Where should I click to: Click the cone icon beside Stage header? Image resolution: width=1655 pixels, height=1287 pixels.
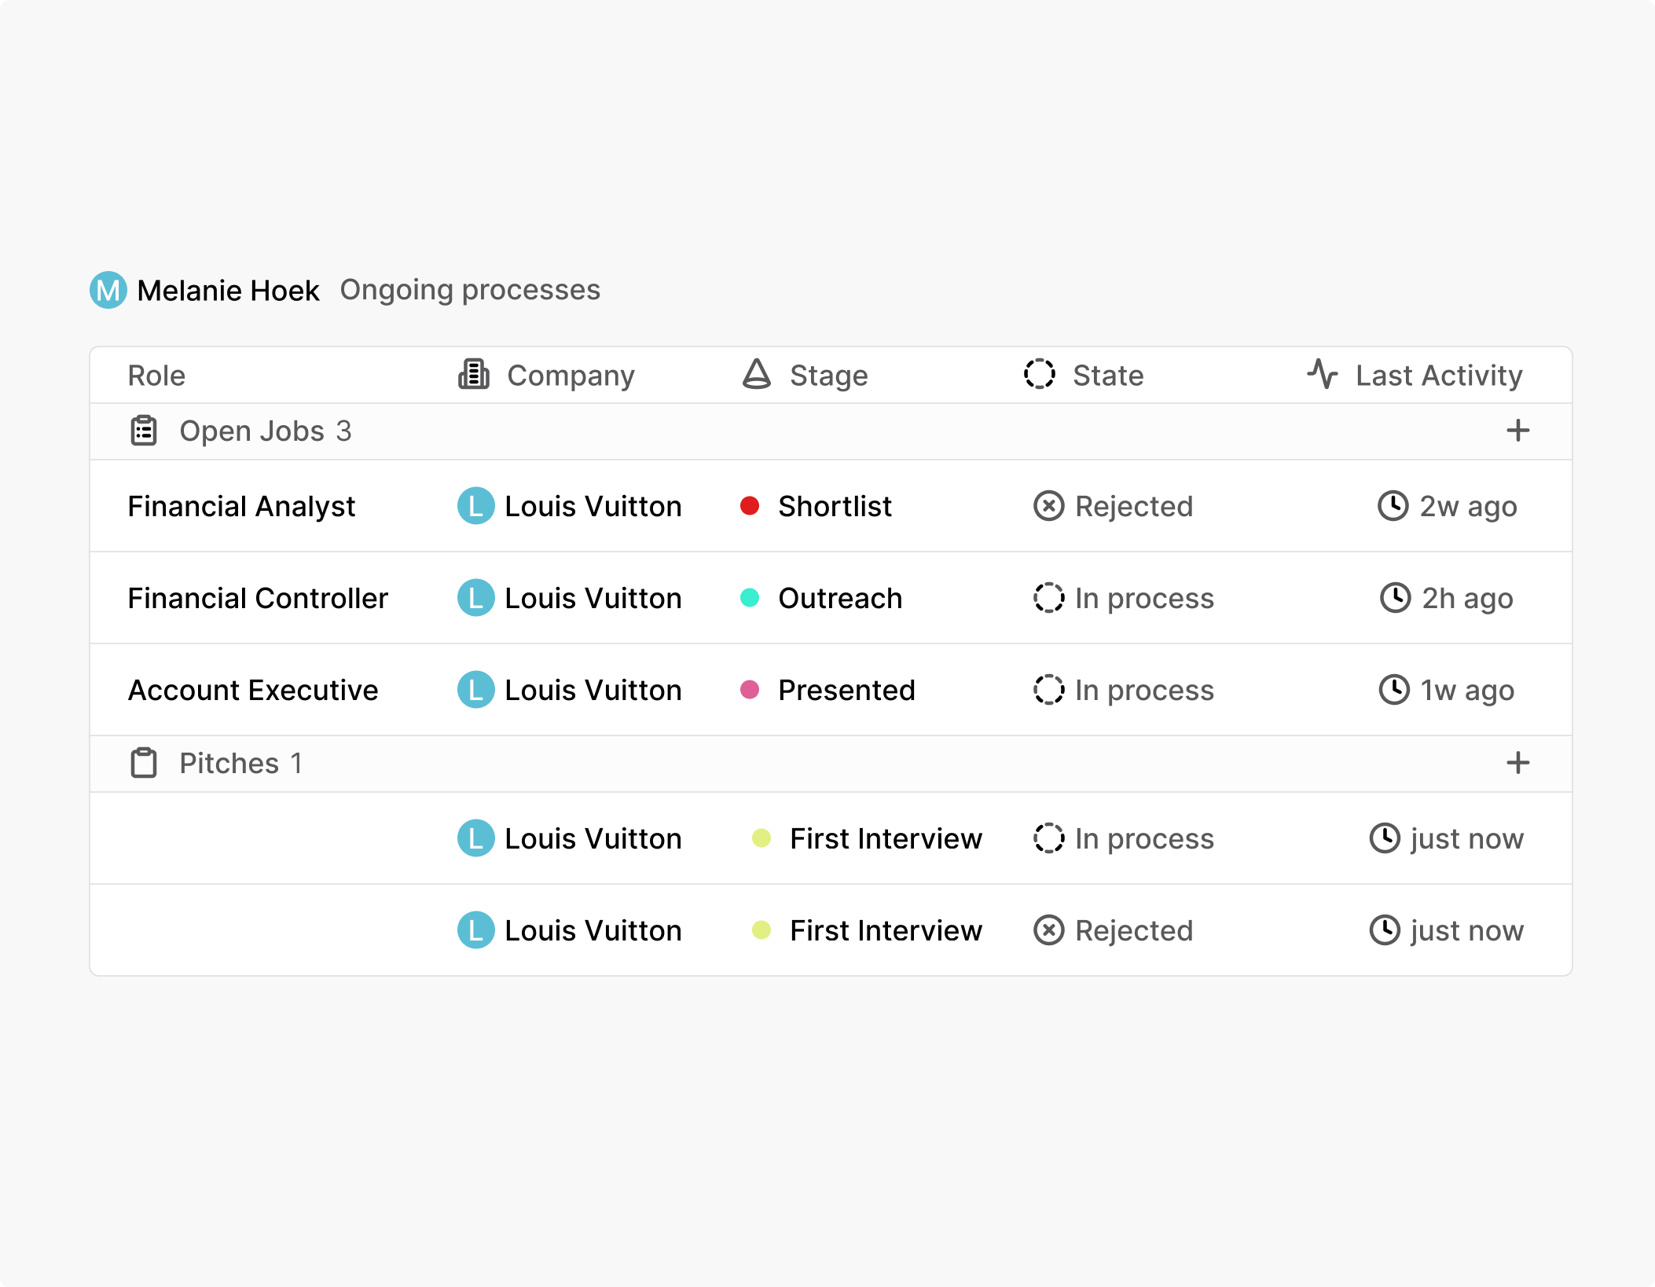[757, 375]
